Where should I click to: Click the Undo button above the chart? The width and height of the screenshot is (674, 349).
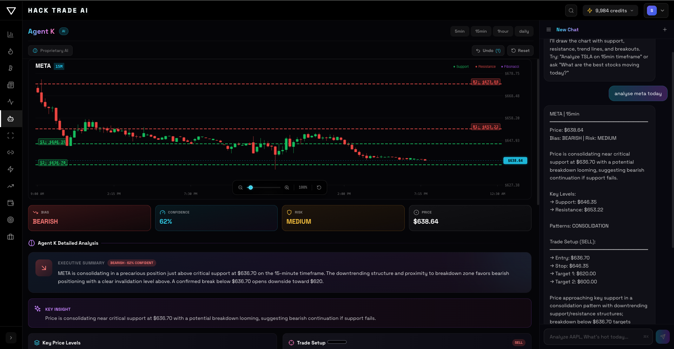(x=488, y=50)
